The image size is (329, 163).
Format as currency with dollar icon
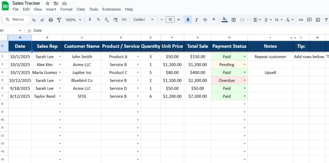[x=90, y=20]
